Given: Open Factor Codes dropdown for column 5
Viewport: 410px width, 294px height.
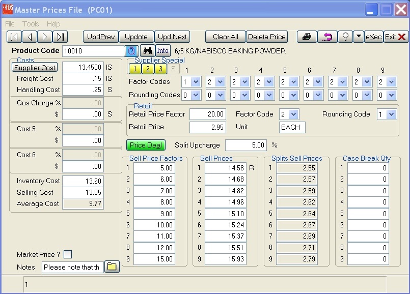Looking at the screenshot, I should (x=293, y=82).
